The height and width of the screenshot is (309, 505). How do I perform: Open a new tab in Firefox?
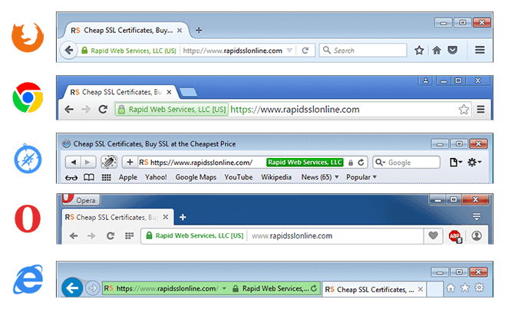pos(199,30)
